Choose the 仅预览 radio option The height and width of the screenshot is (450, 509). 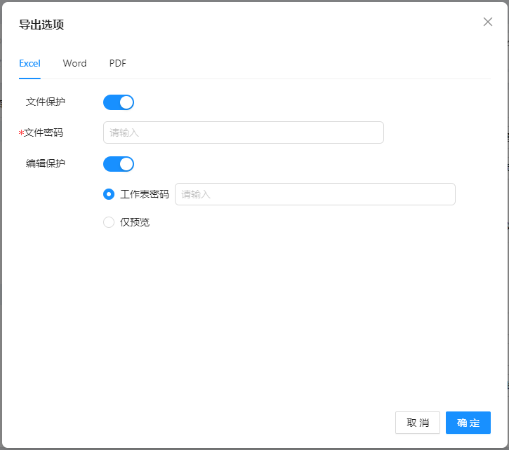point(109,222)
